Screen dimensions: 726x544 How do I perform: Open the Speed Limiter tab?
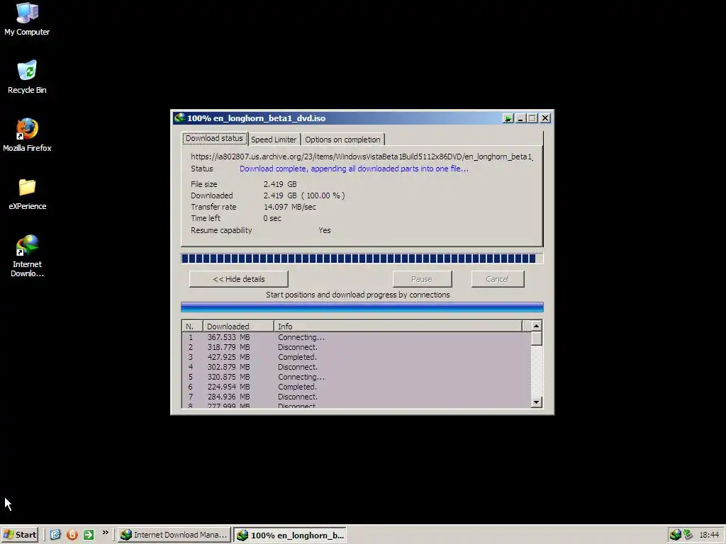tap(274, 140)
